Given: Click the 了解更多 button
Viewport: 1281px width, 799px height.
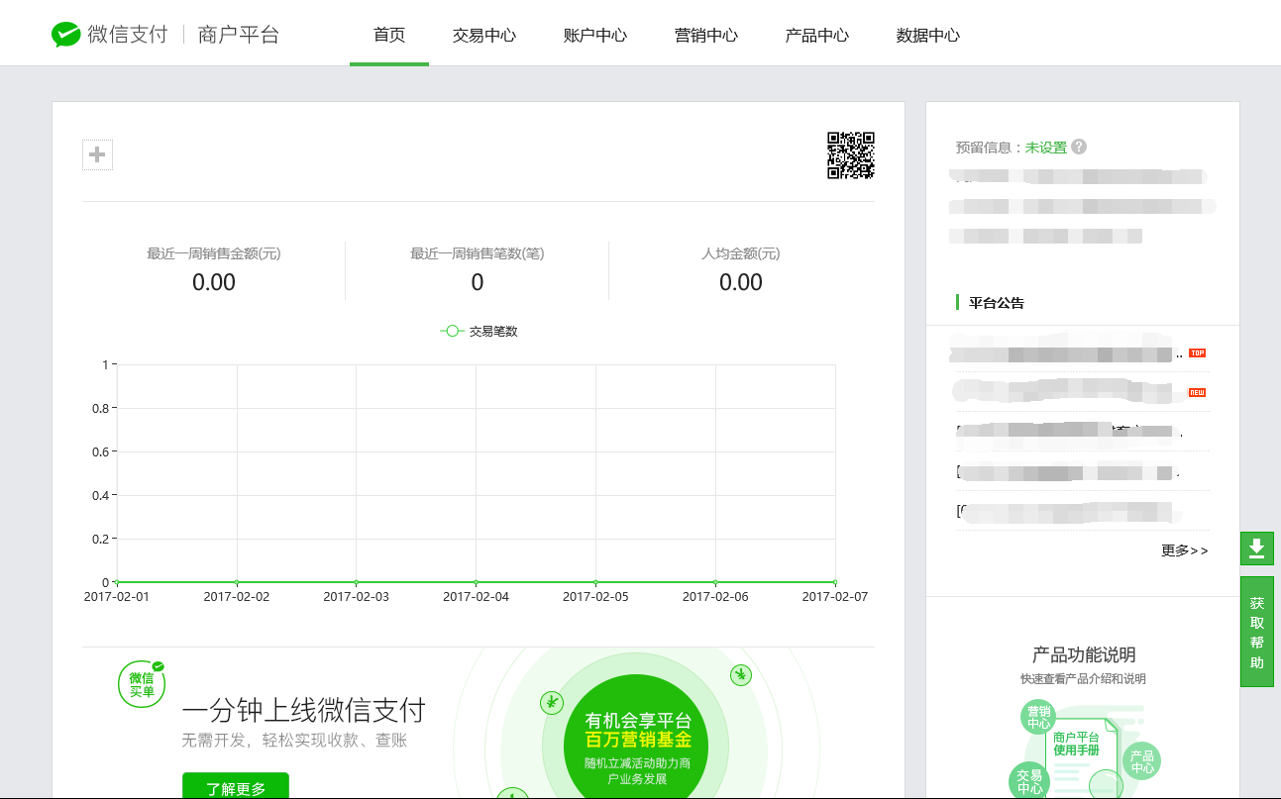Looking at the screenshot, I should pyautogui.click(x=236, y=788).
